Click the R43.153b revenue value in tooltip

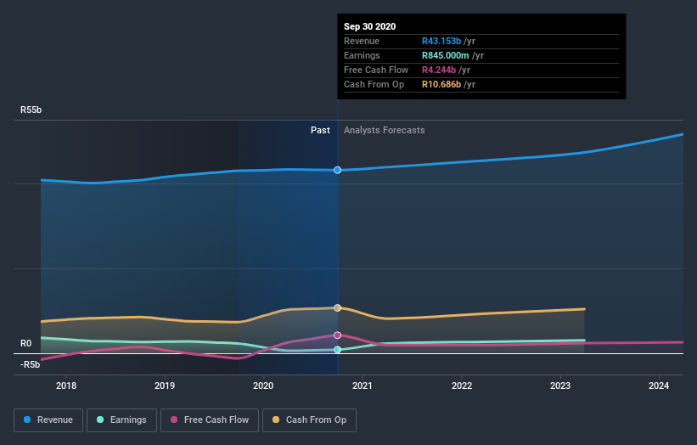441,41
